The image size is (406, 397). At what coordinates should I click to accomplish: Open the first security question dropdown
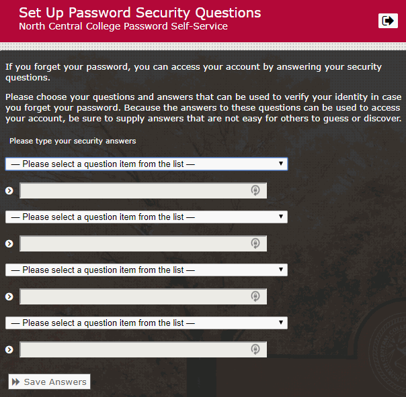pos(146,164)
